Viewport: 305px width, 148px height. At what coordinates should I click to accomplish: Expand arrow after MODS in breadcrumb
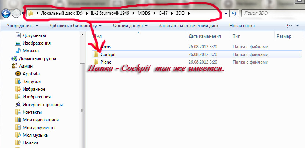[155, 14]
